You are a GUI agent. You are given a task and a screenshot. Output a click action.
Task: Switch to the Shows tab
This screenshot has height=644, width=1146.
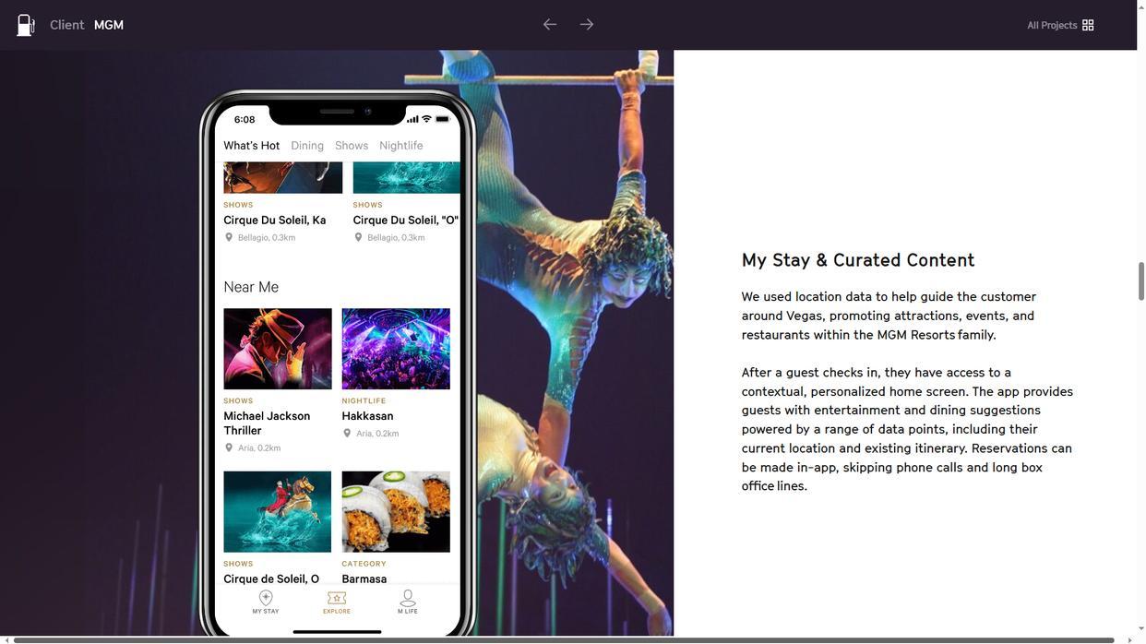pyautogui.click(x=352, y=146)
